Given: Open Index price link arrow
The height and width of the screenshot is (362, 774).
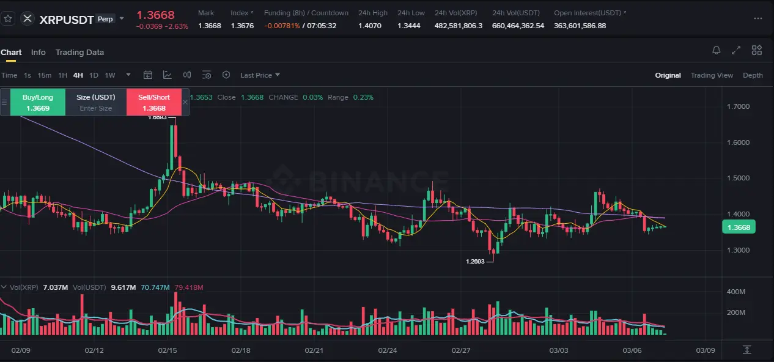Looking at the screenshot, I should [252, 12].
